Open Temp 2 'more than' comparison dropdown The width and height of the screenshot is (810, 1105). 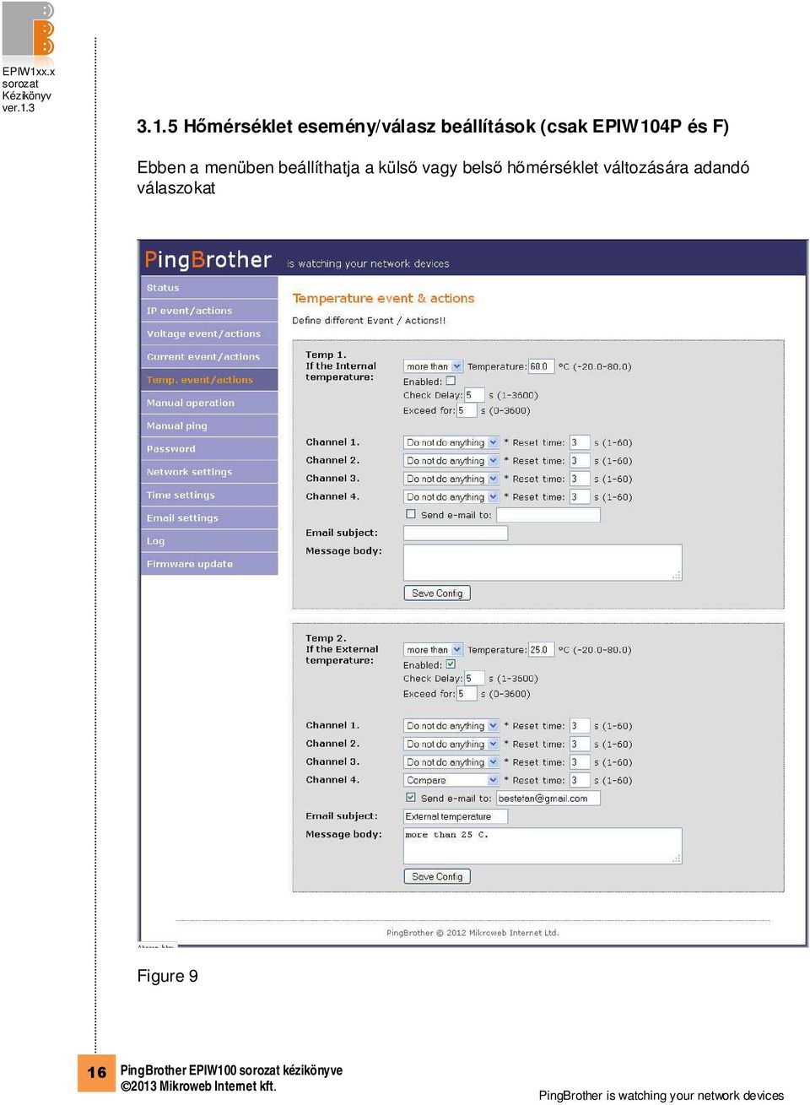[433, 650]
